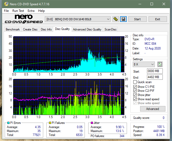Screen dimensions: 172x141
Task: Click the Quality score value 0
Action: [x=164, y=118]
